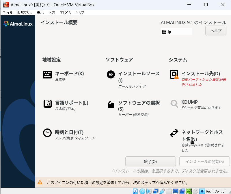Select インストールソース(I) label
Image resolution: width=231 pixels, height=194 pixels.
[x=139, y=77]
